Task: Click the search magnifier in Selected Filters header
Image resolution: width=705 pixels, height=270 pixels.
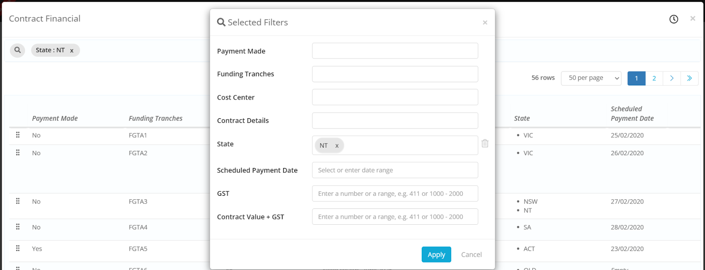Action: coord(221,22)
